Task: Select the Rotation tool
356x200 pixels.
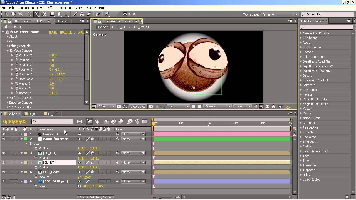Action: point(29,14)
